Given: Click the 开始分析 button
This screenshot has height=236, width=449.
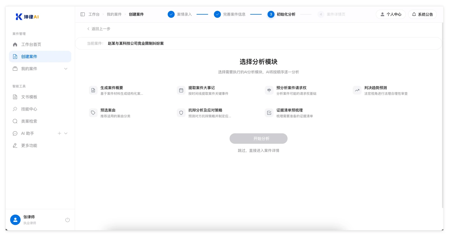Looking at the screenshot, I should (x=258, y=139).
